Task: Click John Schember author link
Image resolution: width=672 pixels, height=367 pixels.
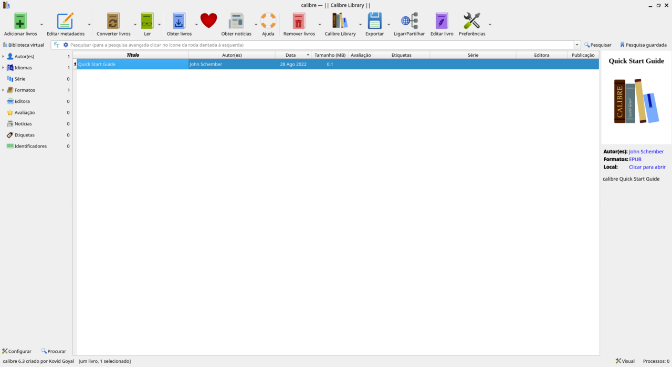Action: pos(646,152)
